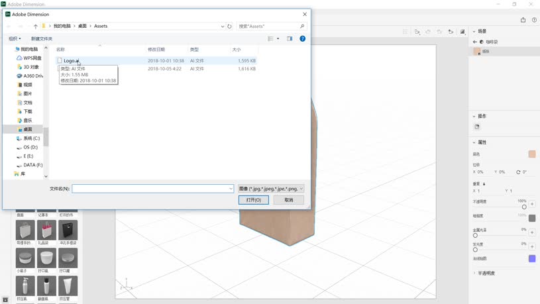
Task: Click the blue help icon in file dialog
Action: click(302, 38)
